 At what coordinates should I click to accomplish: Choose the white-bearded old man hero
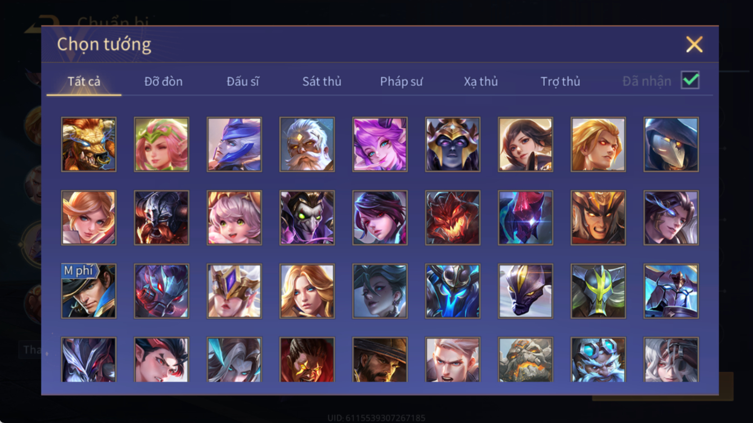click(307, 144)
